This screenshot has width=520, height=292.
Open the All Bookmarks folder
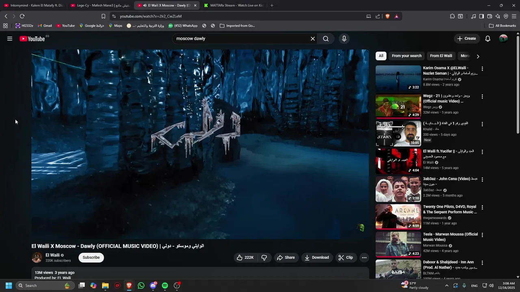tap(503, 26)
